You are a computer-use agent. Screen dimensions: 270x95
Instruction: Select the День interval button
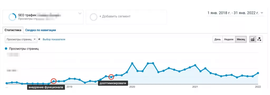(x=218, y=39)
